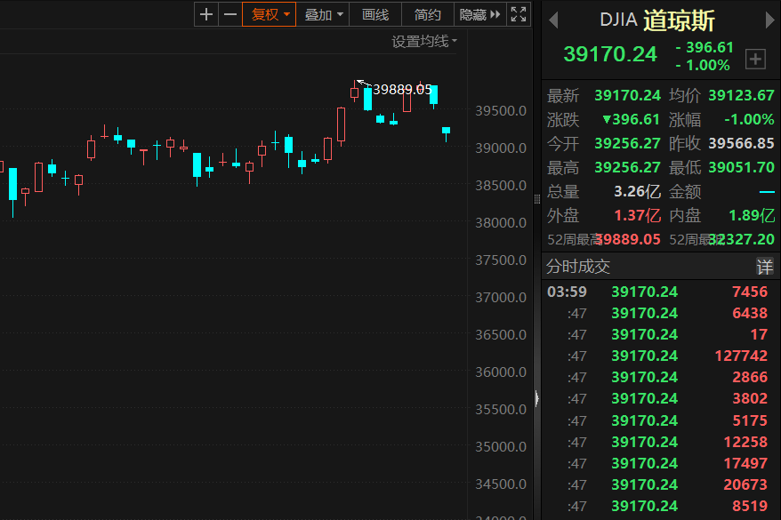781x520 pixels.
Task: Go to previous stock with left arrow
Action: (x=552, y=20)
